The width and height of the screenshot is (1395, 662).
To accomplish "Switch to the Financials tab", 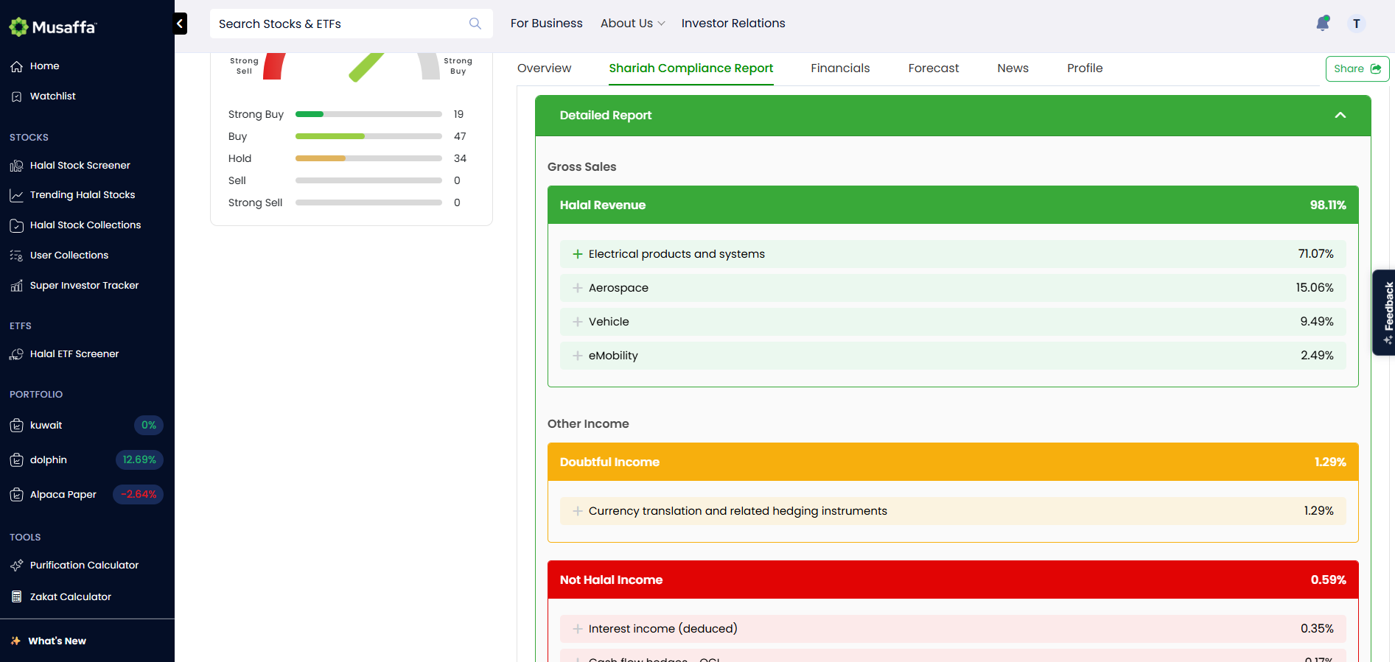I will tap(840, 68).
